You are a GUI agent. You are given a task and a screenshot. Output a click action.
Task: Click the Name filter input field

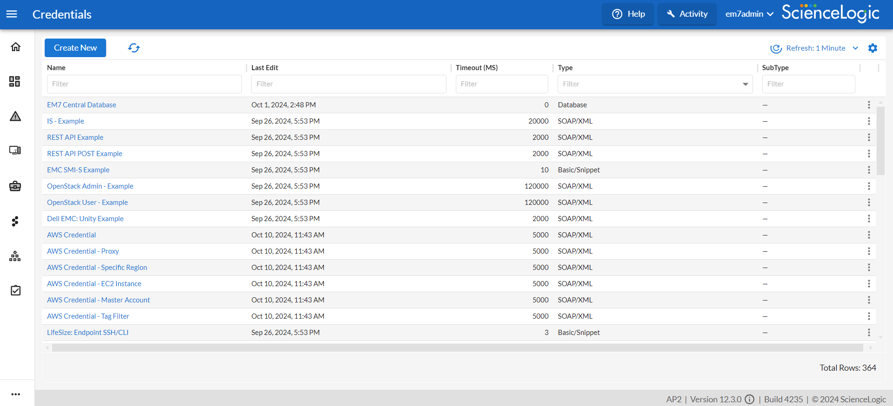click(x=144, y=84)
